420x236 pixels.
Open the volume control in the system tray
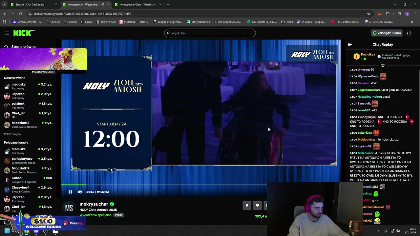click(x=398, y=231)
